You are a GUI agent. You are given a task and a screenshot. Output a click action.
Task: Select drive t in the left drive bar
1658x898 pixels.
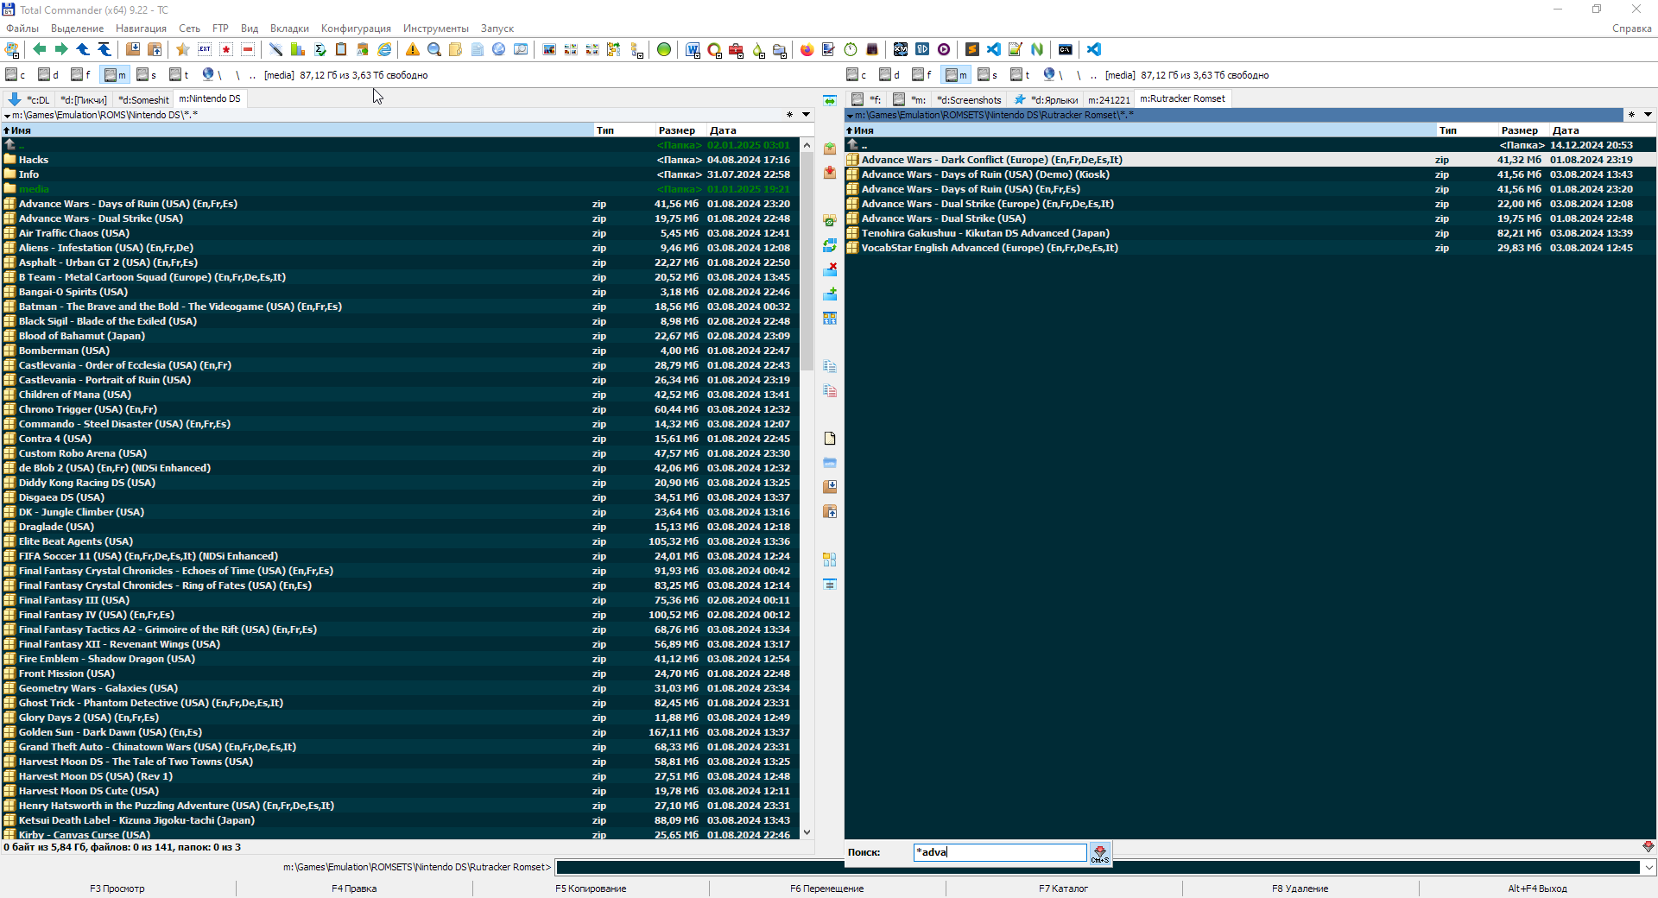[x=180, y=75]
